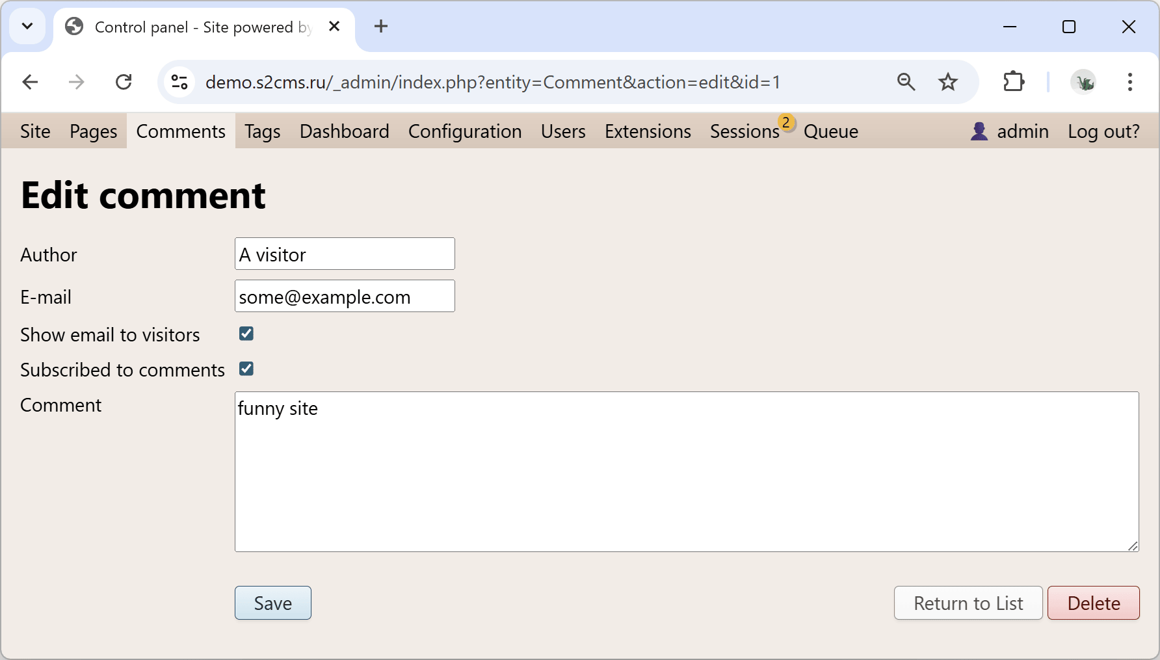Image resolution: width=1160 pixels, height=660 pixels.
Task: Open the Chrome profile avatar
Action: click(1083, 82)
